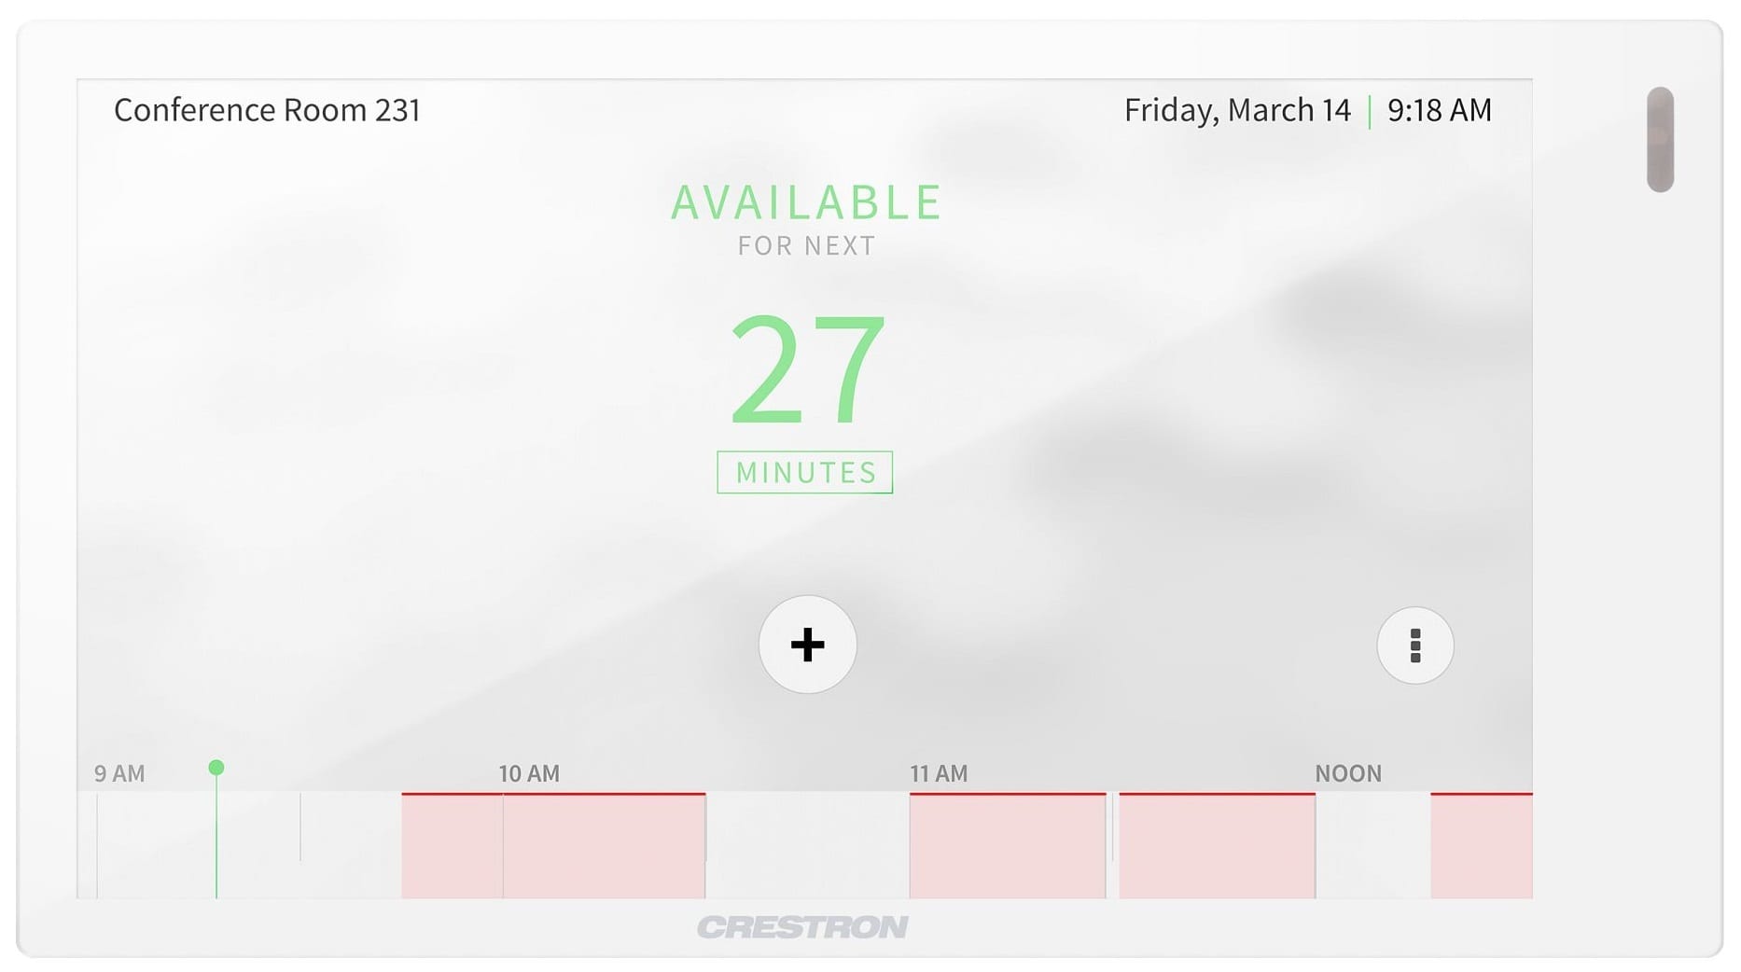The image size is (1741, 972).
Task: Select the reserved block spanning the 10 AM mark
Action: coord(553,846)
